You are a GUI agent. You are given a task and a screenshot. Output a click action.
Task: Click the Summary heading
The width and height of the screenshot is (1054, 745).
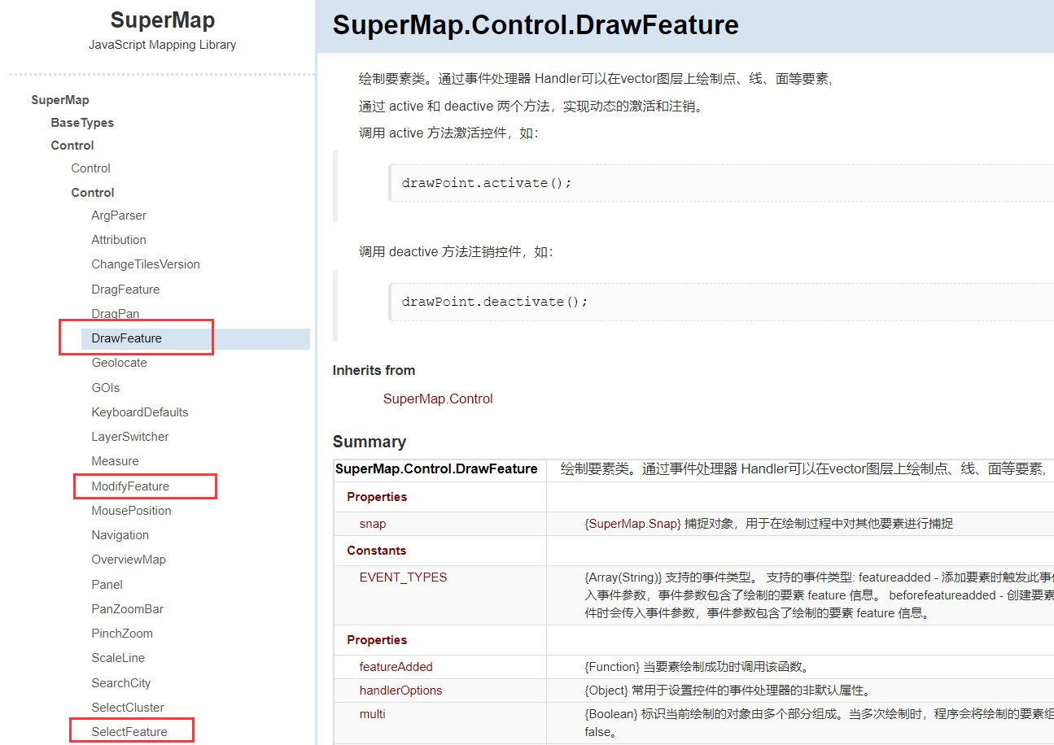point(370,442)
